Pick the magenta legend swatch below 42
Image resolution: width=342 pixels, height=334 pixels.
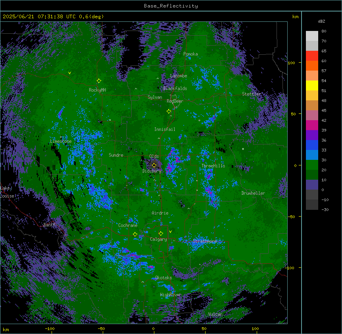point(312,125)
